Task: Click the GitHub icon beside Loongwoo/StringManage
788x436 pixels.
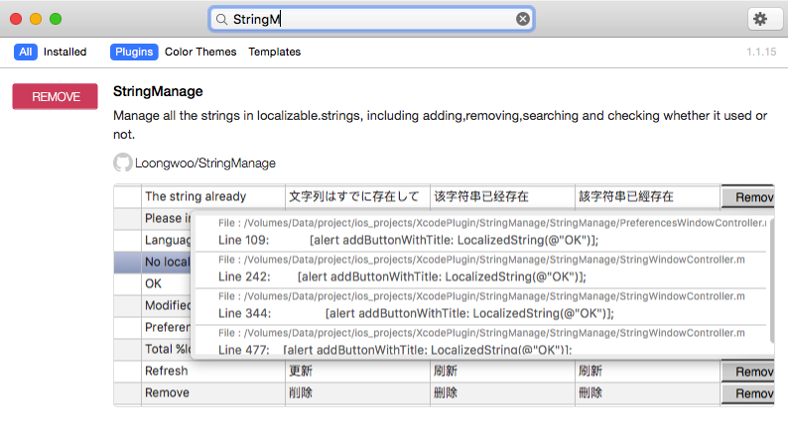Action: point(122,163)
